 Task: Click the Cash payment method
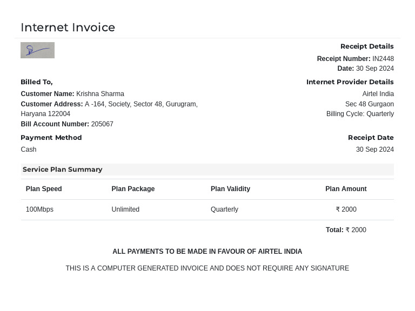click(x=29, y=150)
